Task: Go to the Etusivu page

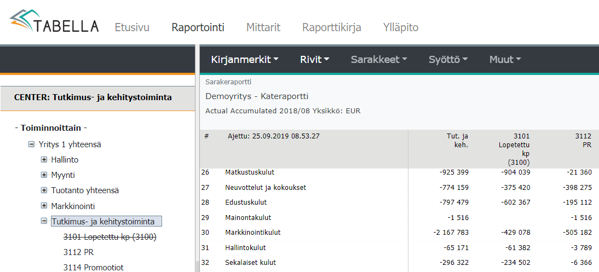Action: tap(131, 27)
